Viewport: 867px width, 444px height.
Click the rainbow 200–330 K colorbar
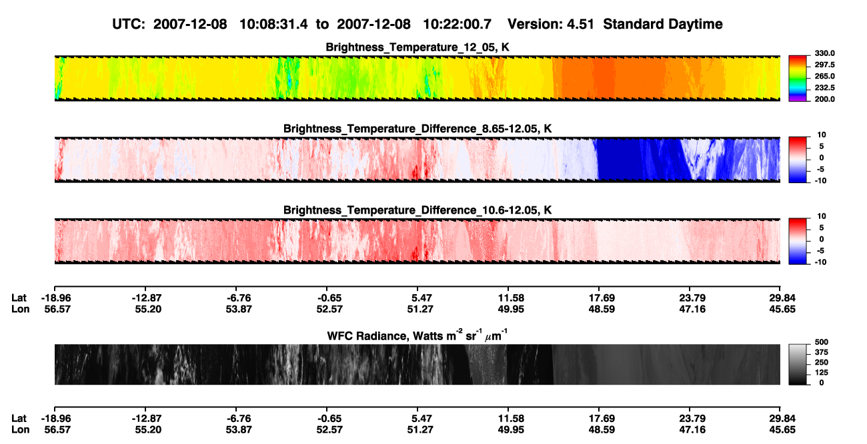[798, 79]
